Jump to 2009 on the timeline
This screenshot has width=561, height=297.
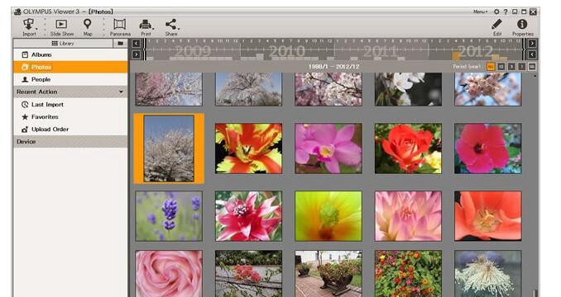pyautogui.click(x=193, y=52)
